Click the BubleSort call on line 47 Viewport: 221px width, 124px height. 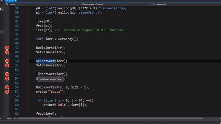tap(51, 48)
